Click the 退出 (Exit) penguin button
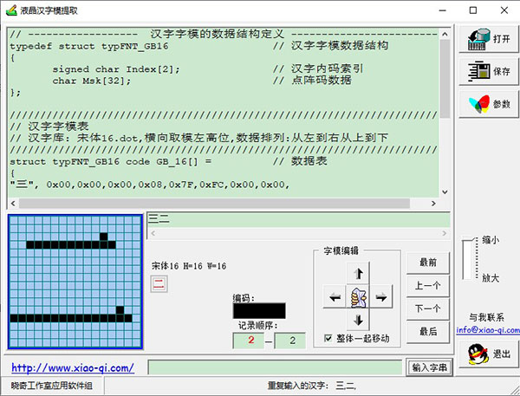Image resolution: width=520 pixels, height=396 pixels. 488,354
